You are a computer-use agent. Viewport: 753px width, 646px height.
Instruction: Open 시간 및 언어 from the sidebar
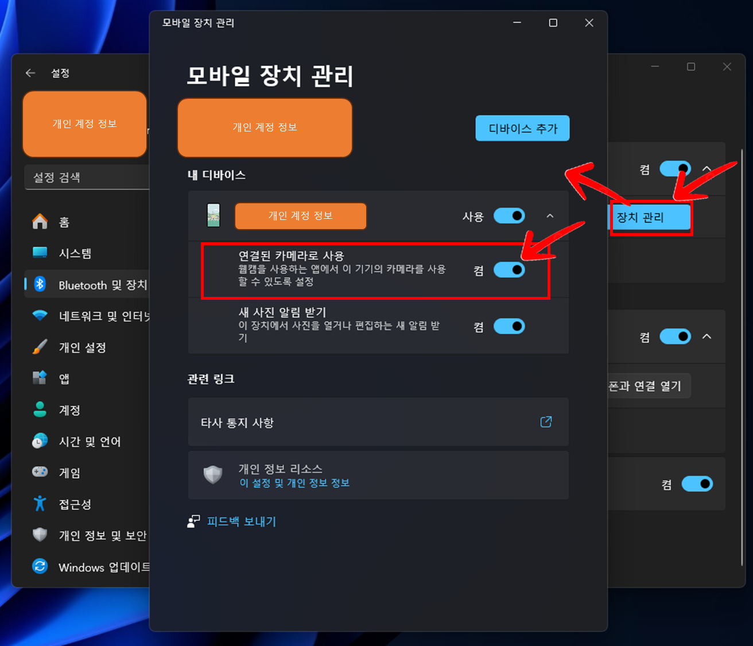[x=40, y=441]
